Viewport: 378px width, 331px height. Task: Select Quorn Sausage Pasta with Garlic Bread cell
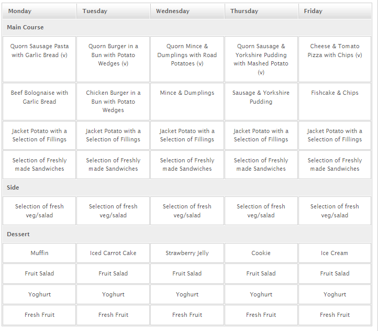(39, 59)
